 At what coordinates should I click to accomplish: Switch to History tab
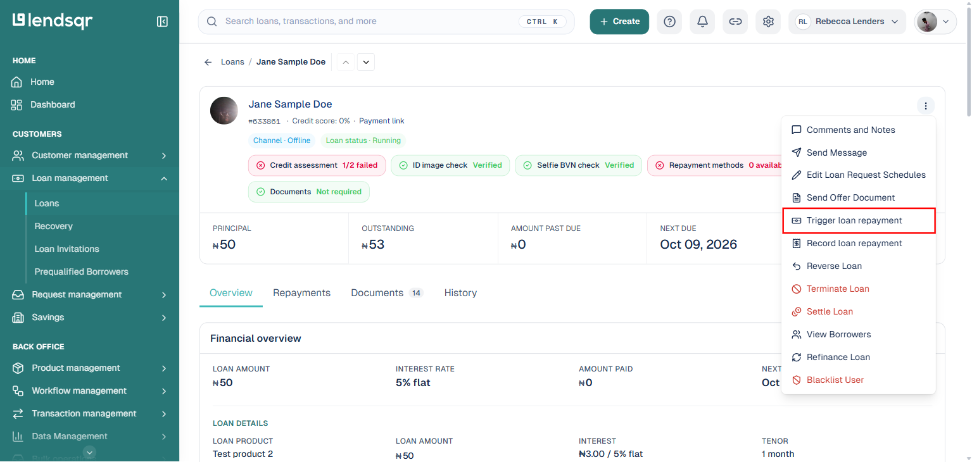click(460, 293)
